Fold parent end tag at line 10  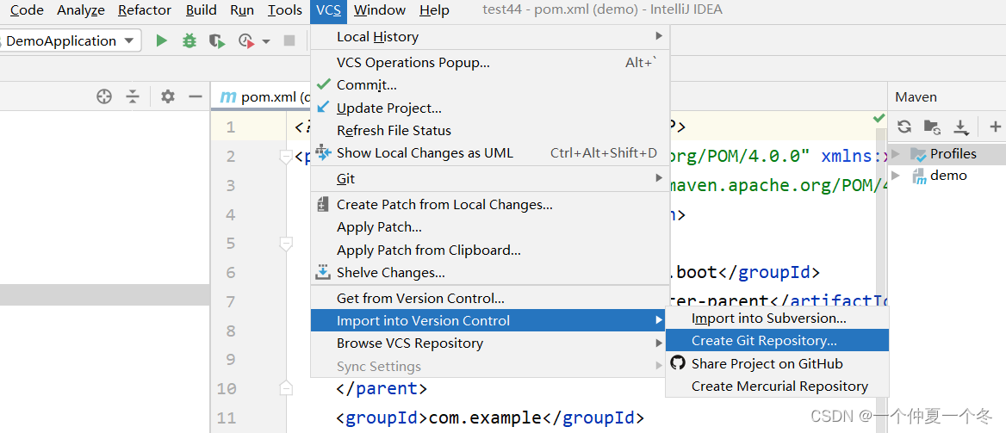286,388
